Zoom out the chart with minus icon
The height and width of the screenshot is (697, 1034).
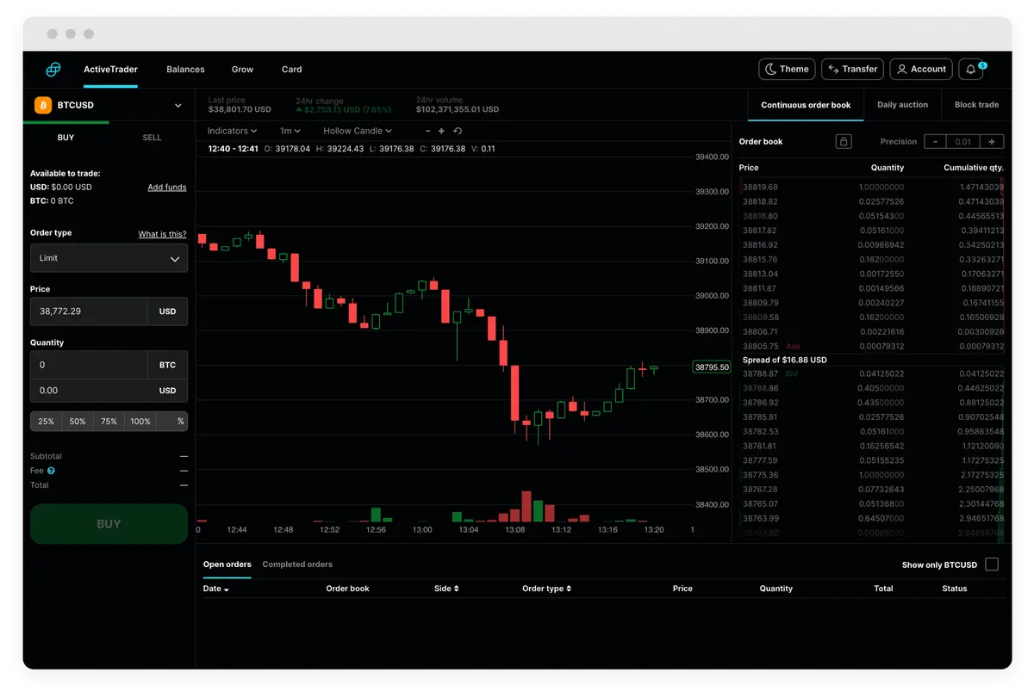point(428,132)
